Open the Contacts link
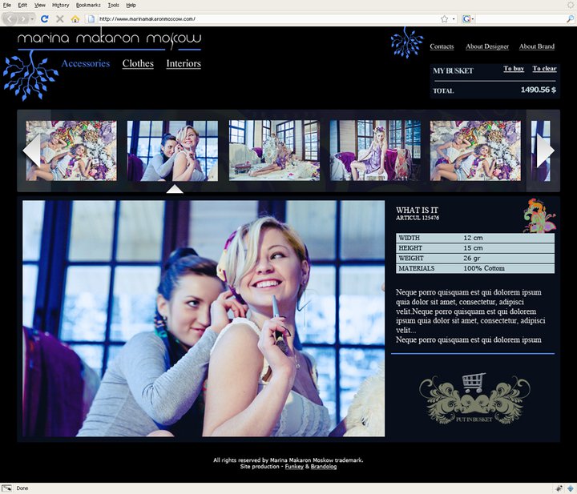 coord(442,46)
